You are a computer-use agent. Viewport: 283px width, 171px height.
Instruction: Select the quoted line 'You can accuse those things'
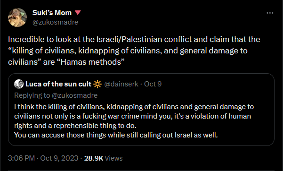(116, 135)
